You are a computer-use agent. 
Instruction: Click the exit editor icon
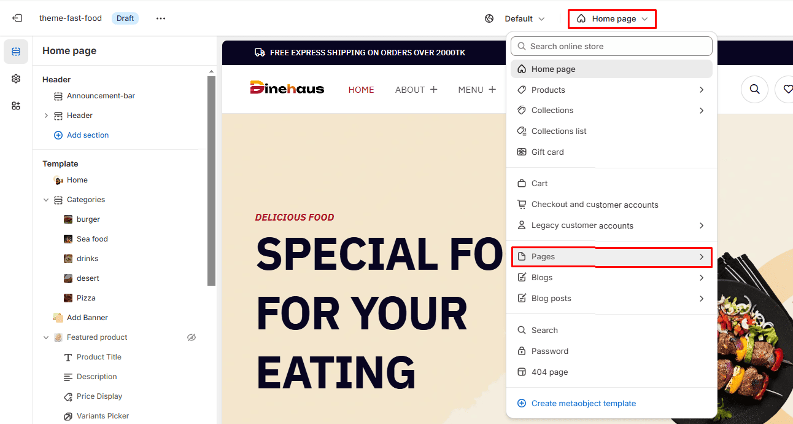[17, 18]
